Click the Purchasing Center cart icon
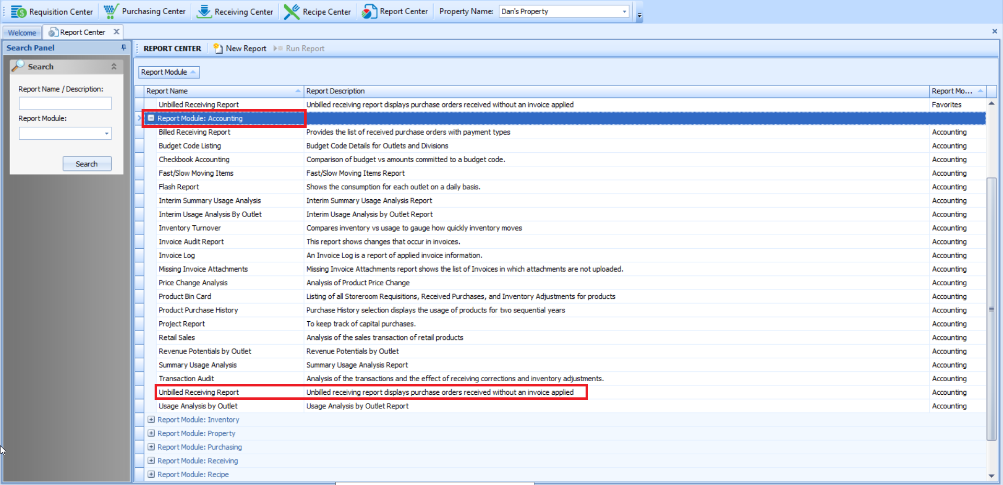Image resolution: width=1003 pixels, height=485 pixels. coord(110,11)
